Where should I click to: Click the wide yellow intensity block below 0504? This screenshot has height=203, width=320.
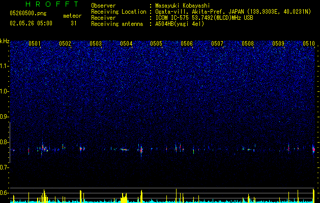[x=124, y=198]
